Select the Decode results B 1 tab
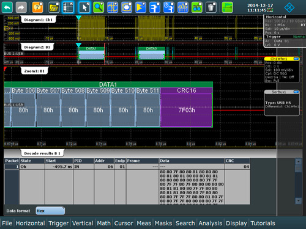This screenshot has height=229, width=306. click(42, 153)
